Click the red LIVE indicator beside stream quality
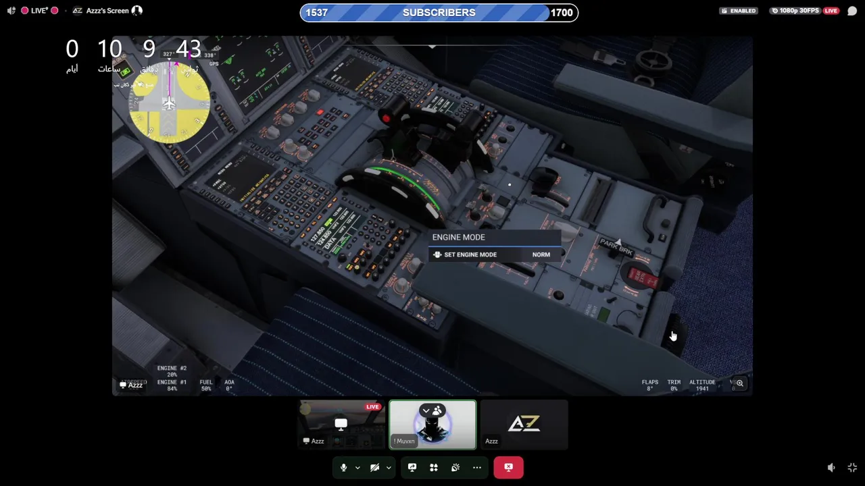Screen dimensions: 865x486 [x=831, y=11]
